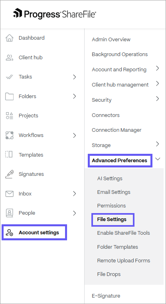The height and width of the screenshot is (304, 166).
Task: Expand the Account and Reporting chevron
Action: point(158,68)
